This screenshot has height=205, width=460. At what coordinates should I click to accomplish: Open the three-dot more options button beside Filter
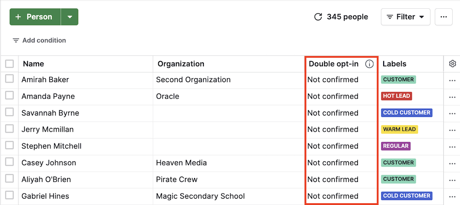(x=443, y=17)
